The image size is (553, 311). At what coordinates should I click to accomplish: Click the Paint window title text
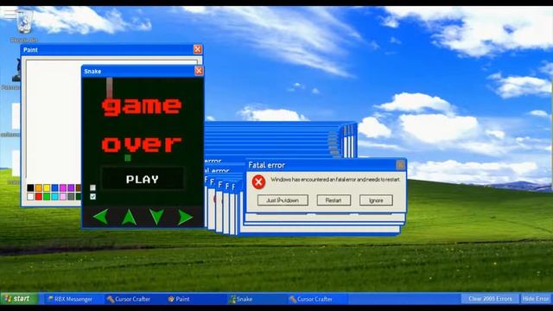[x=30, y=50]
